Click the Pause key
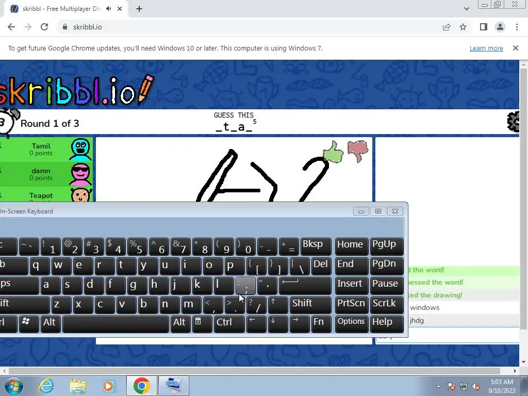528x396 pixels. coord(387,286)
